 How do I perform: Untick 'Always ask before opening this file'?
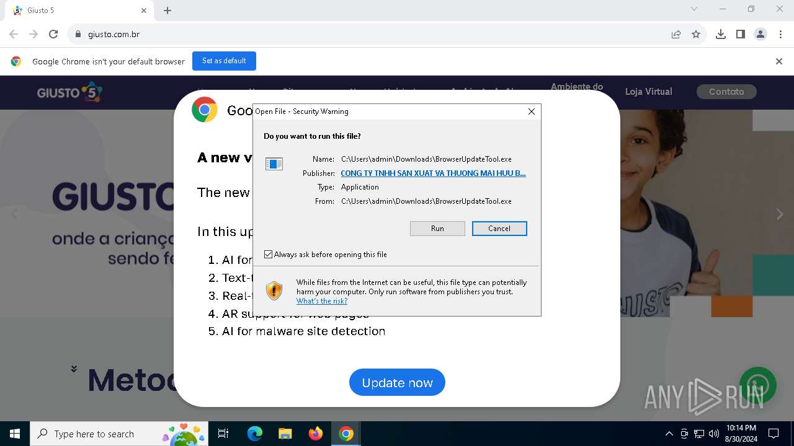point(268,255)
